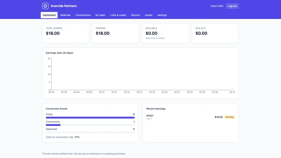The height and width of the screenshot is (158, 281).
Task: Open the Assets tab
Action: tap(149, 15)
